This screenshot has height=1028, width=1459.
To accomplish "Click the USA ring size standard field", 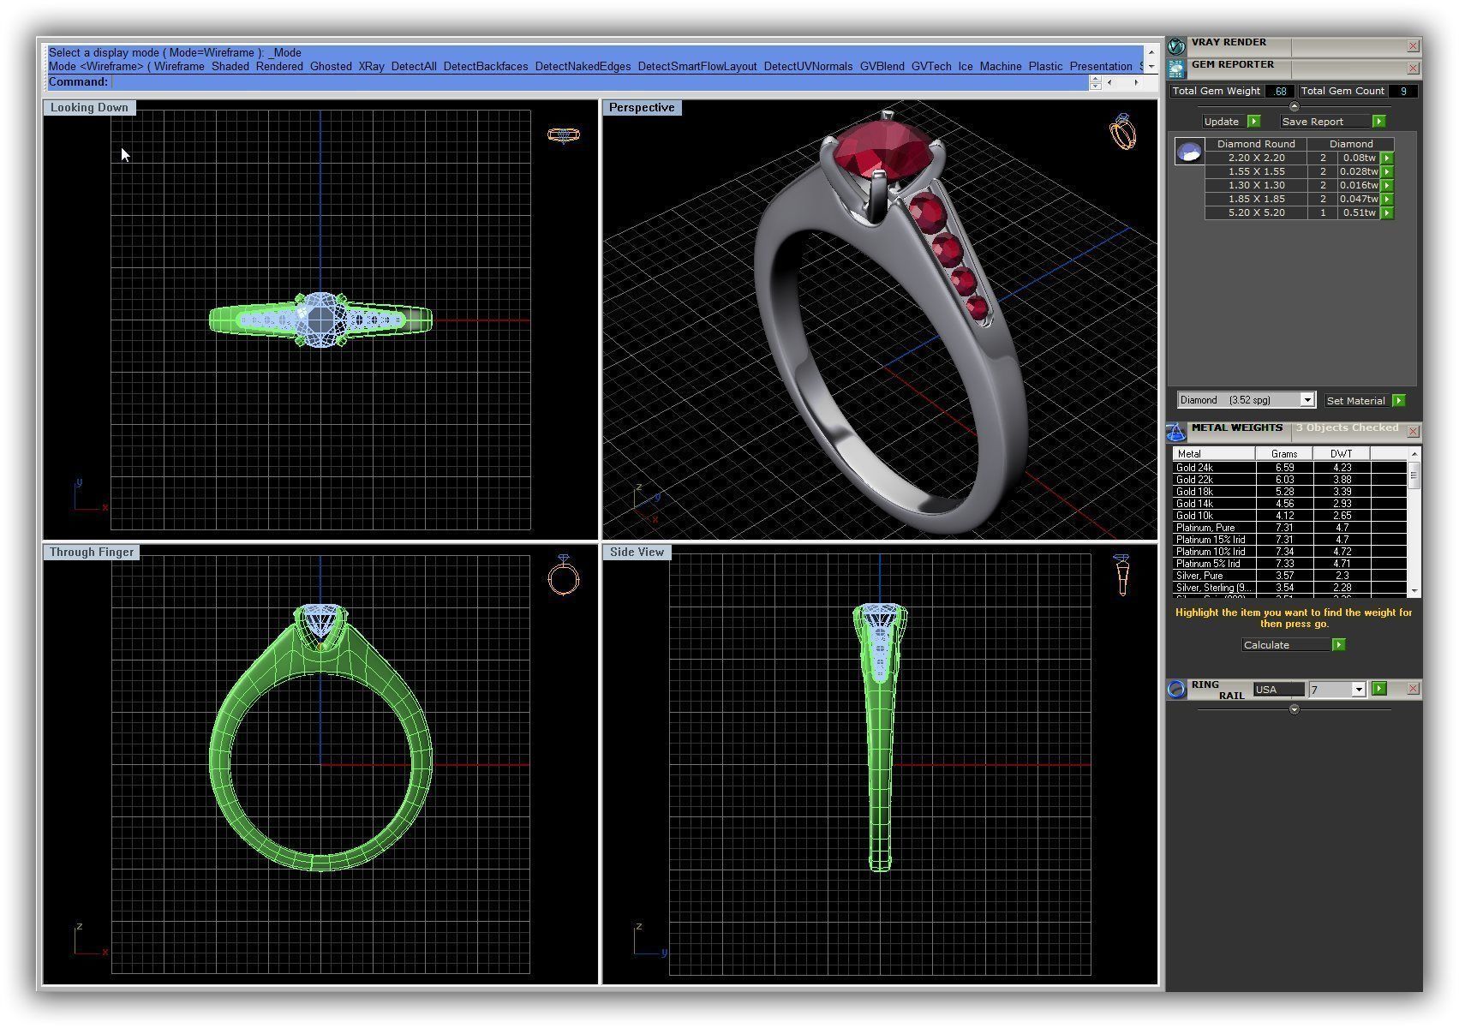I will pyautogui.click(x=1278, y=690).
